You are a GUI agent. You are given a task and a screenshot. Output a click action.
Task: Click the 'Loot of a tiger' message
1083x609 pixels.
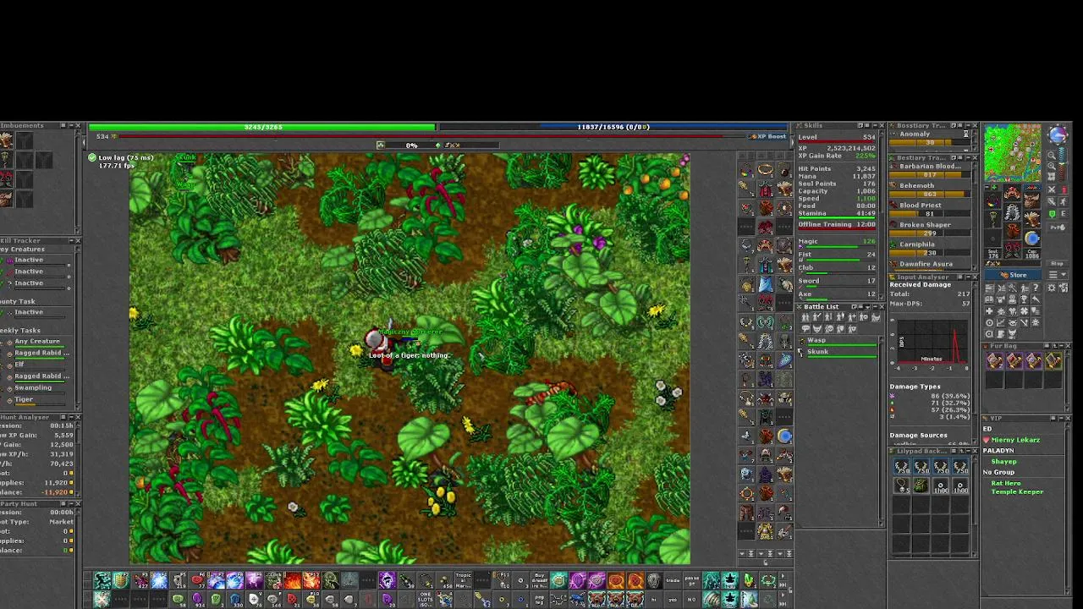point(410,355)
